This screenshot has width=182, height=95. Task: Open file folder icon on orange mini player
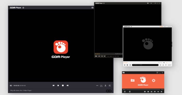(x=133, y=80)
